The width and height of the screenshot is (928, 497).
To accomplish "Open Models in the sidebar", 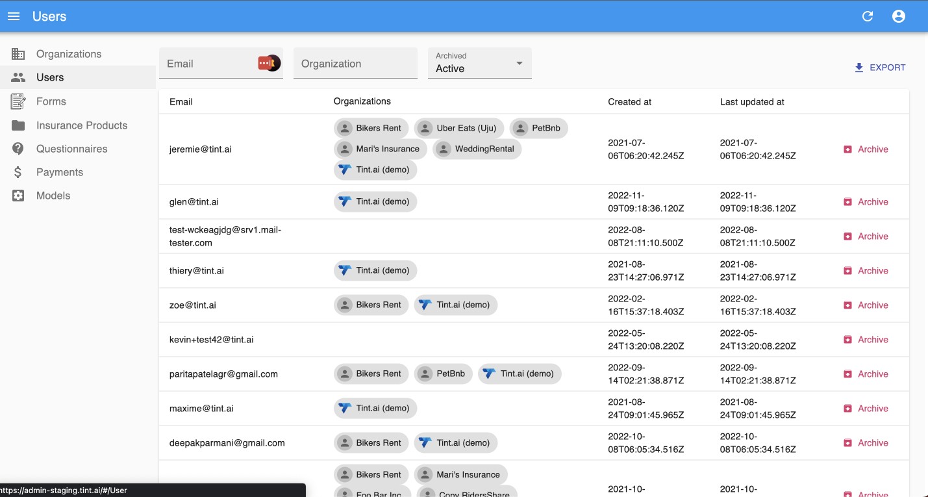I will point(78,196).
